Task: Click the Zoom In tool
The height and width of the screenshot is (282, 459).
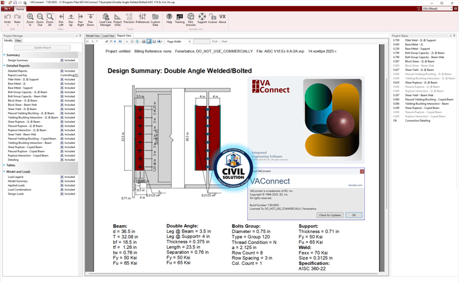Action: (30, 20)
